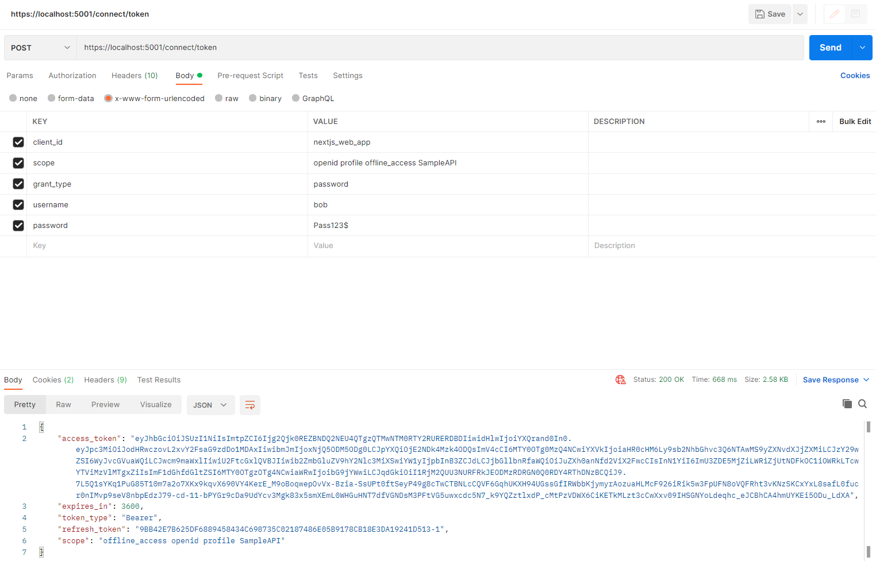The width and height of the screenshot is (876, 561).
Task: Open the three-dot menu in the params table header
Action: pyautogui.click(x=821, y=121)
